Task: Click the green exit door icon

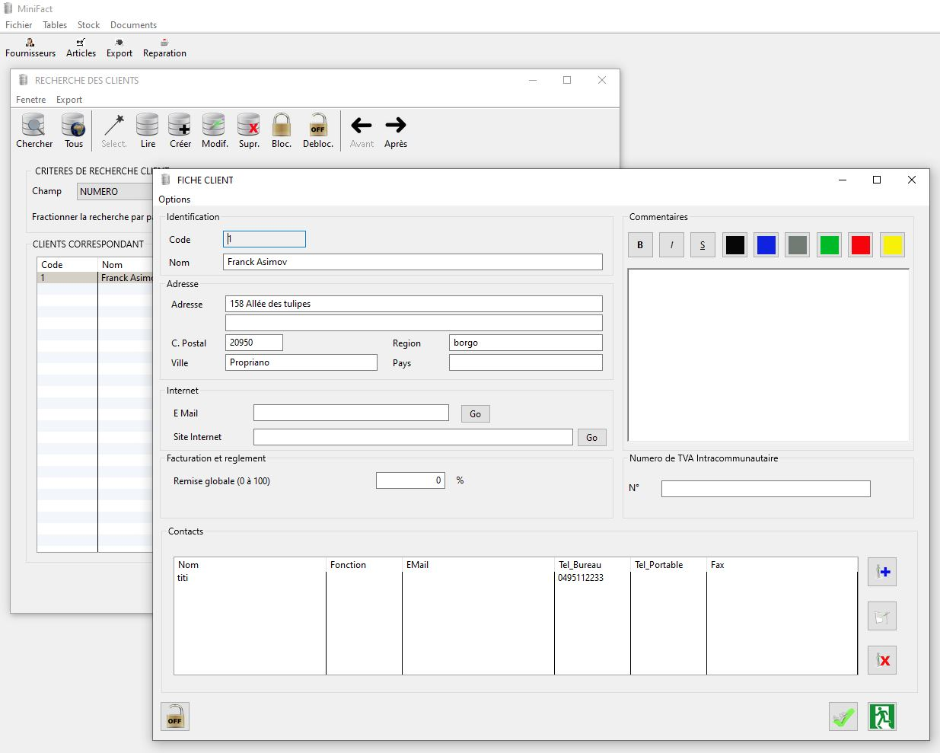Action: [x=881, y=716]
